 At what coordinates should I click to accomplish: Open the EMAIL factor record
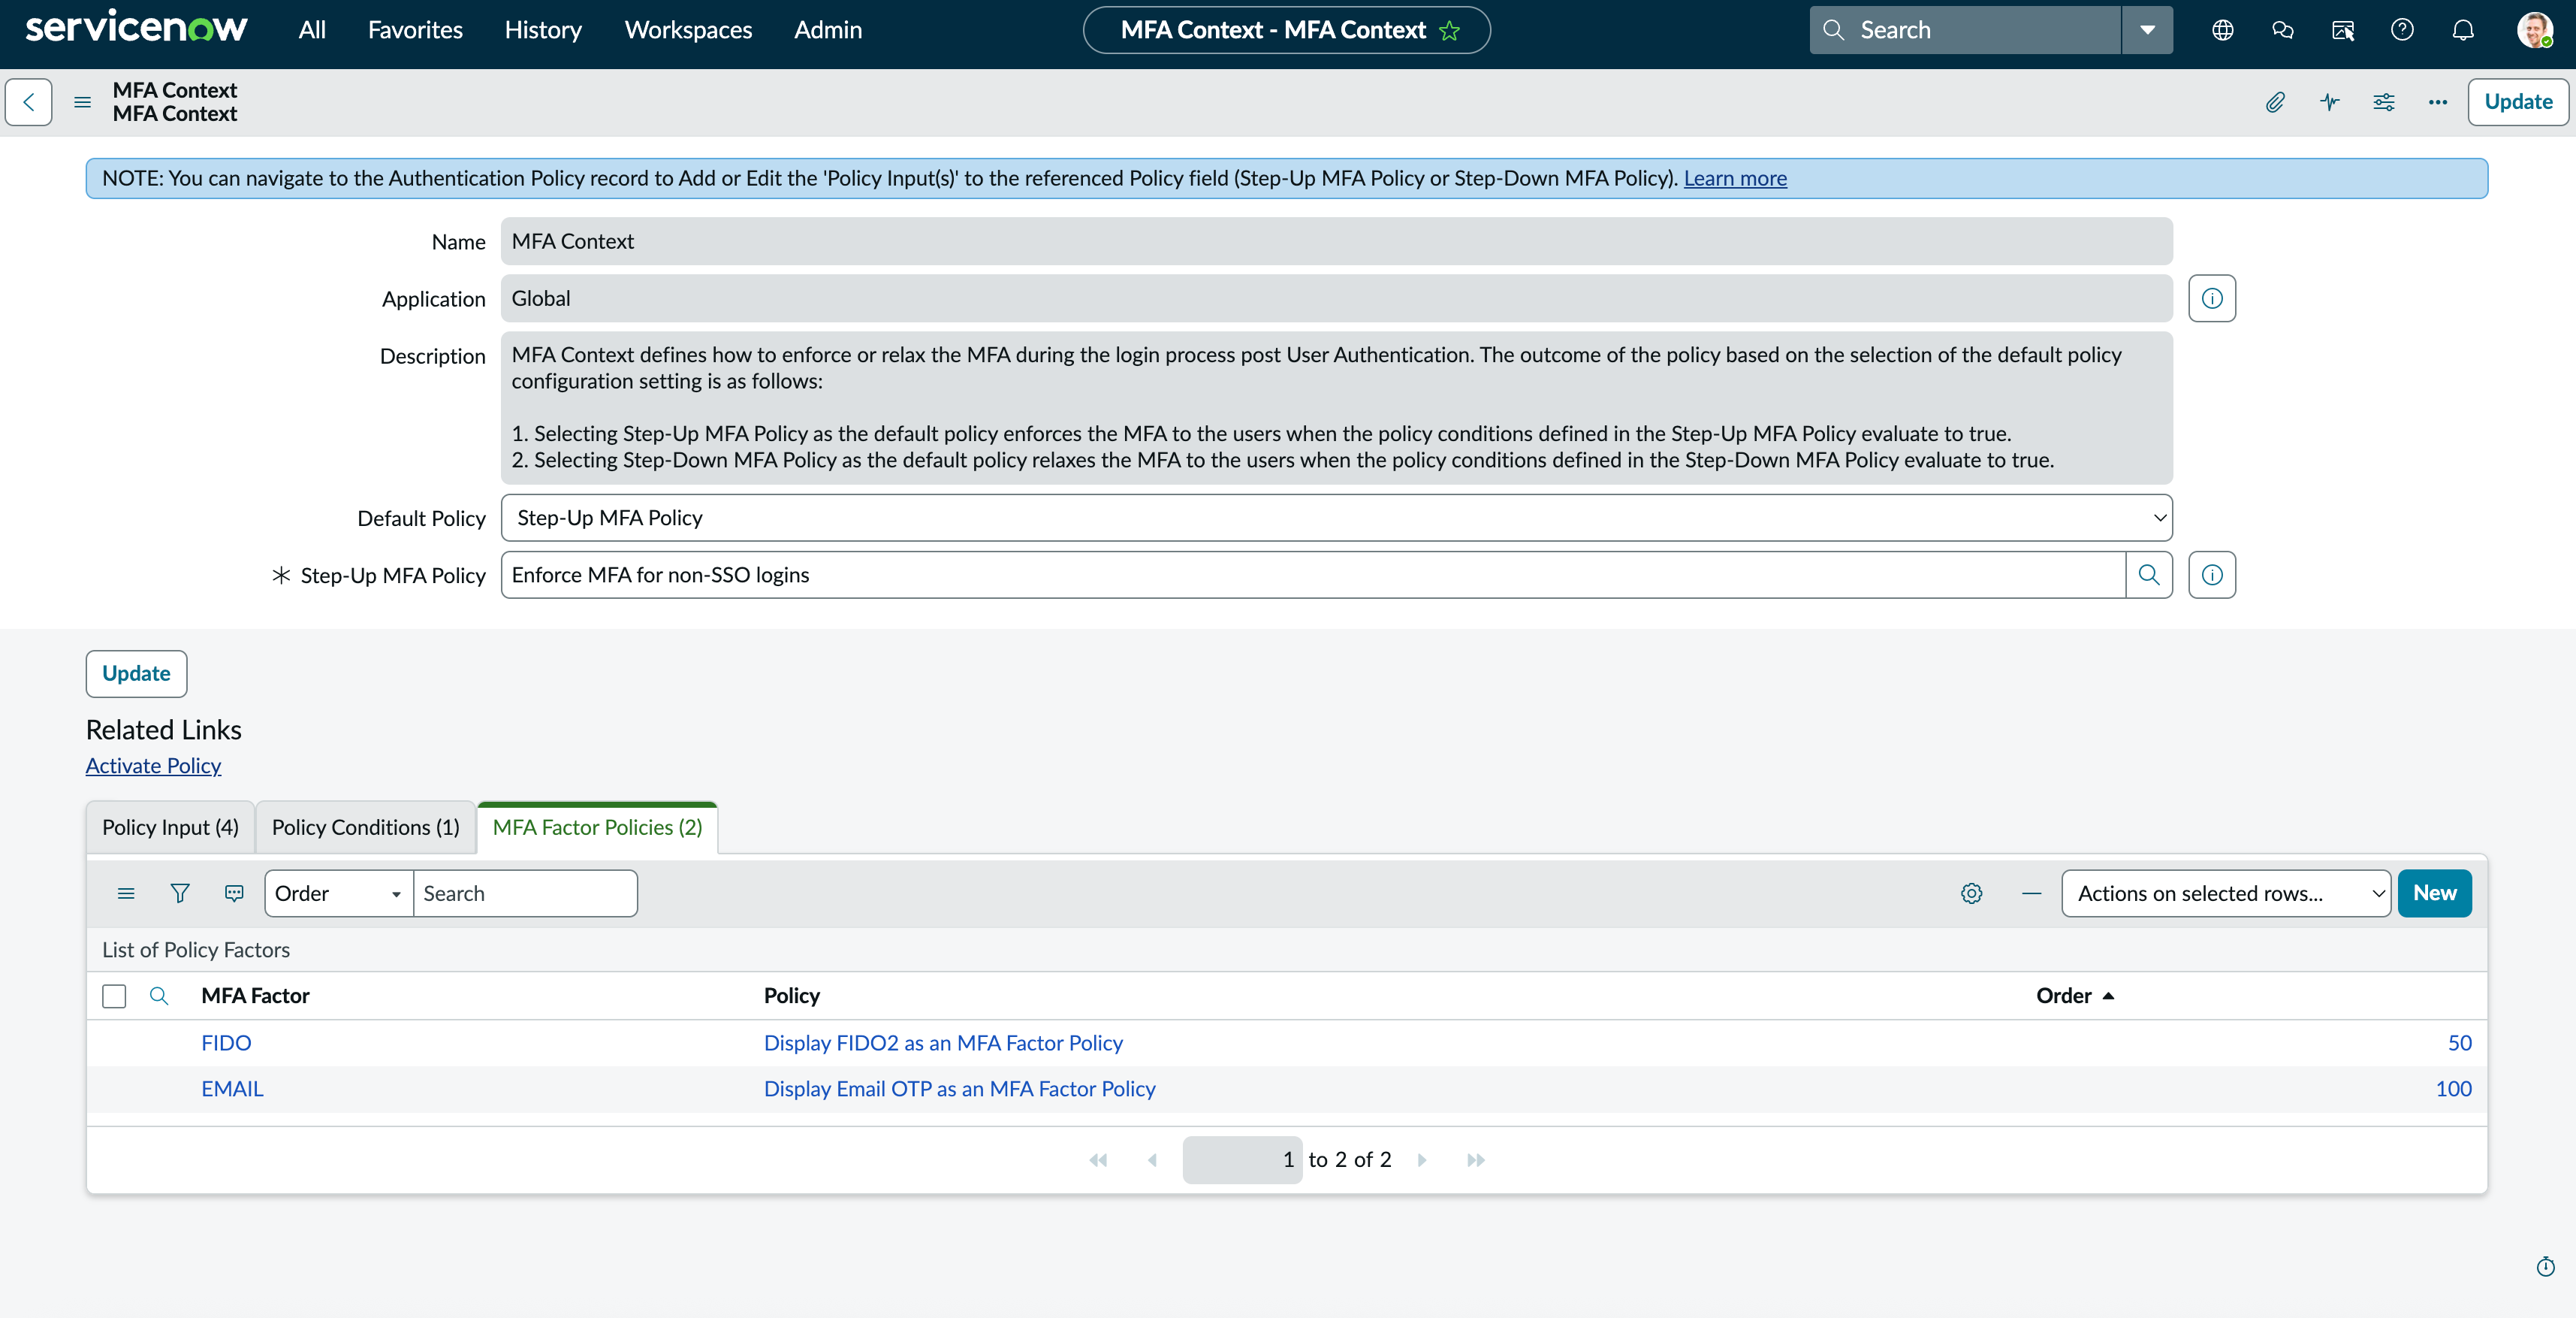pyautogui.click(x=232, y=1089)
